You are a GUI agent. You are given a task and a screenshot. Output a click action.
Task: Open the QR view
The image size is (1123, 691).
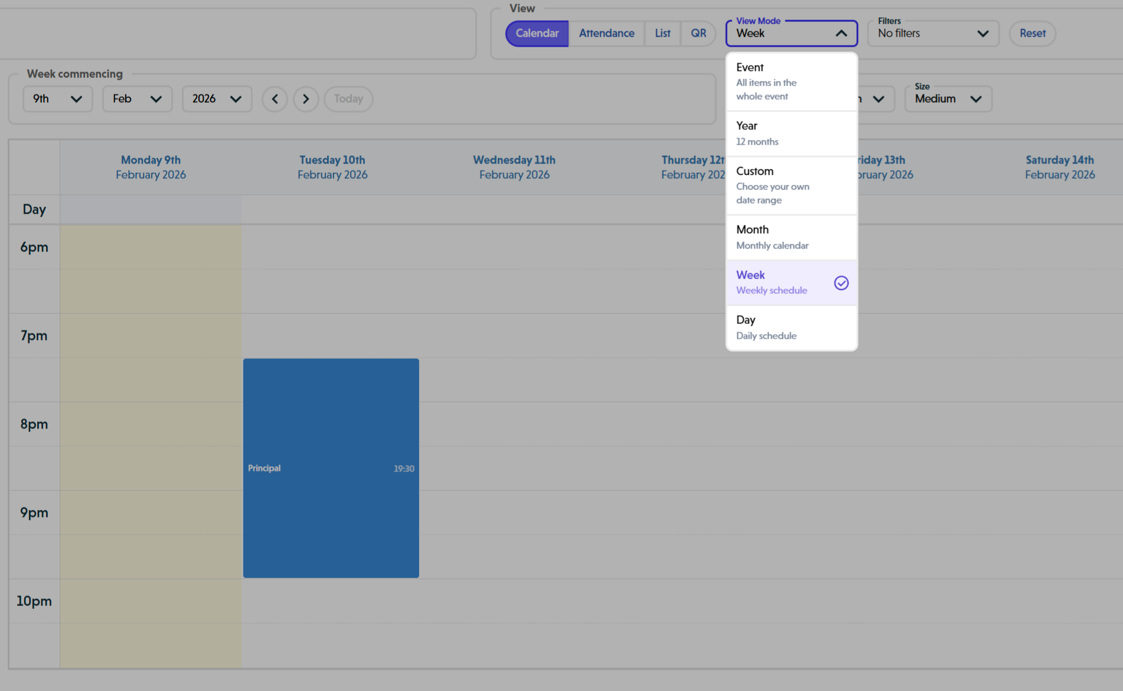point(698,34)
